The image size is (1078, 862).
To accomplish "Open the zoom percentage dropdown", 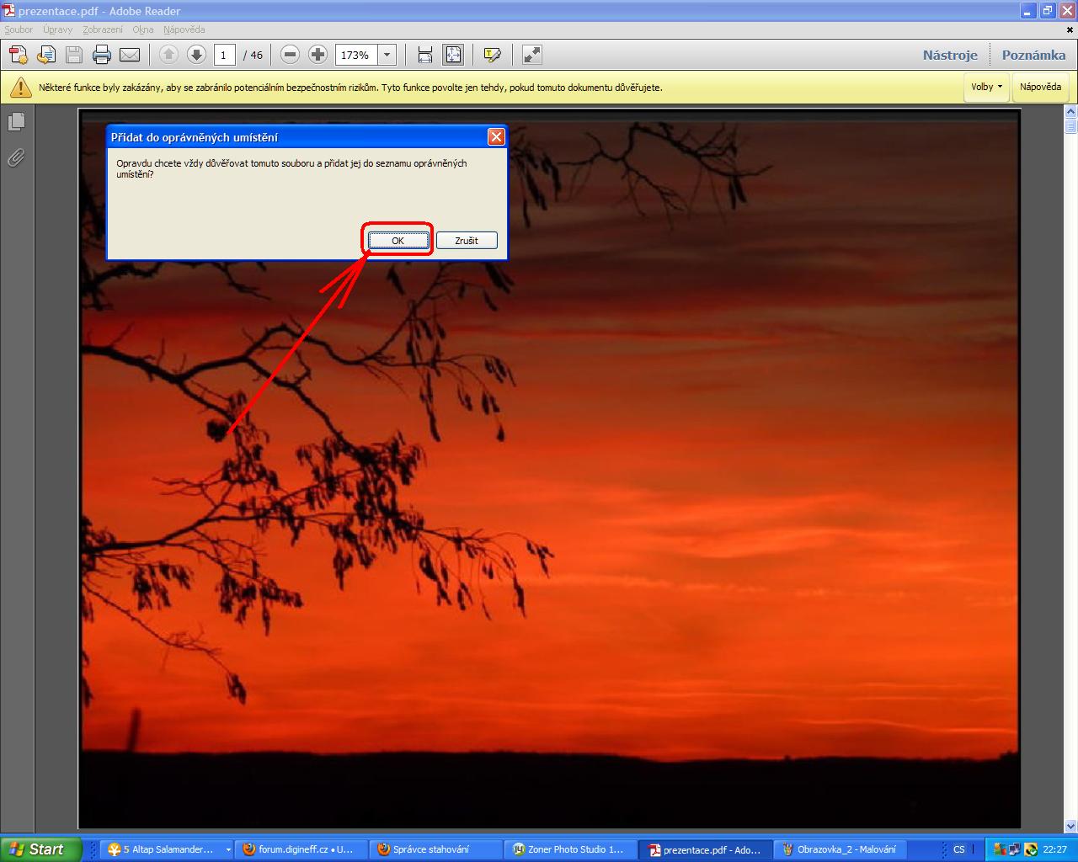I will pyautogui.click(x=387, y=56).
